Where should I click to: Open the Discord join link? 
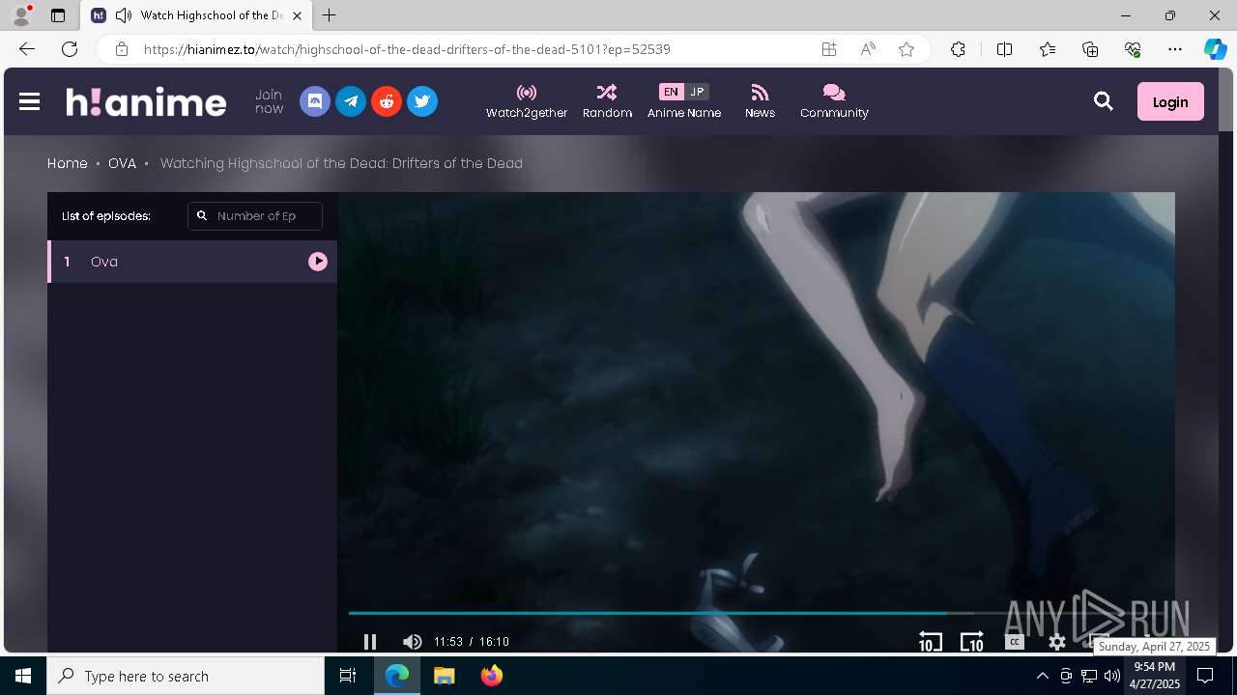click(x=315, y=101)
